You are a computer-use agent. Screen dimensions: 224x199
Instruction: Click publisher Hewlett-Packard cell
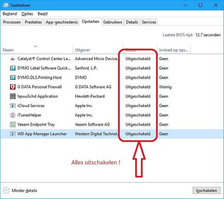(x=90, y=97)
